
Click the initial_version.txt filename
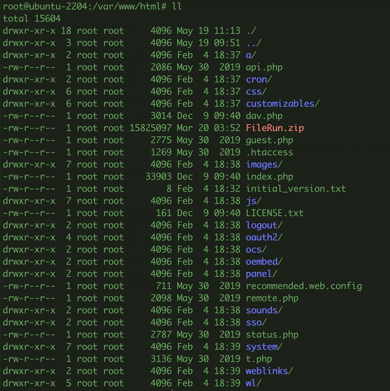(x=296, y=189)
